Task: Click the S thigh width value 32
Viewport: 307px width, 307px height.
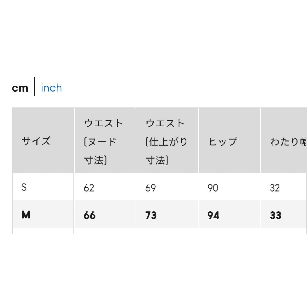Action: pyautogui.click(x=275, y=188)
